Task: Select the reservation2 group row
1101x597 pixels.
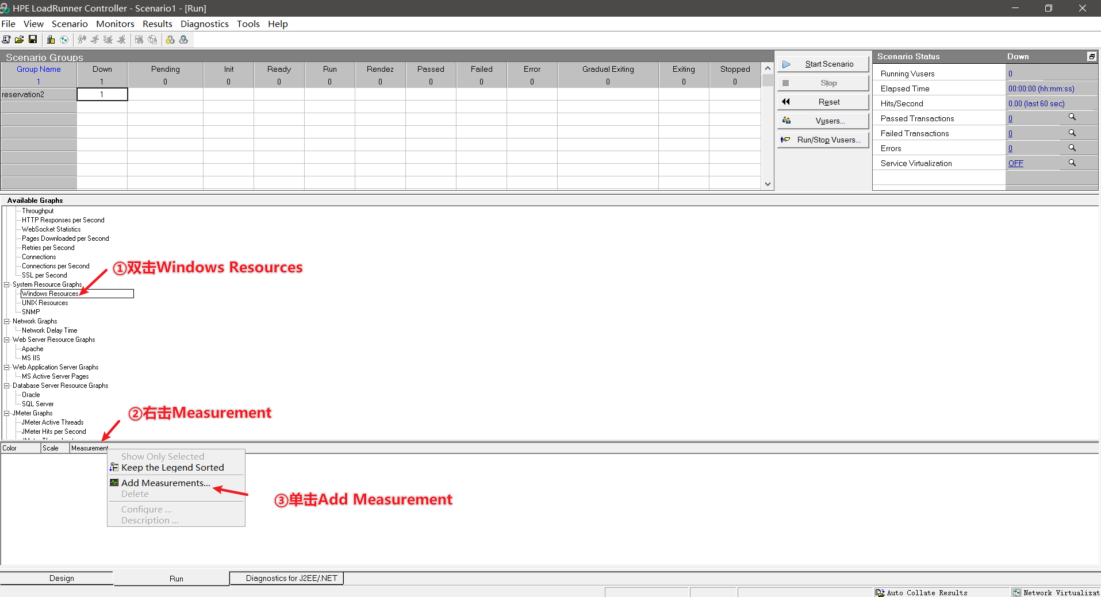Action: click(x=39, y=94)
